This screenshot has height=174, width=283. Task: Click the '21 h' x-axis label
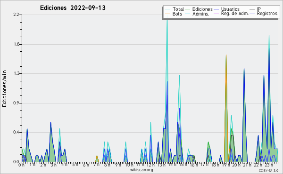[x=247, y=165]
